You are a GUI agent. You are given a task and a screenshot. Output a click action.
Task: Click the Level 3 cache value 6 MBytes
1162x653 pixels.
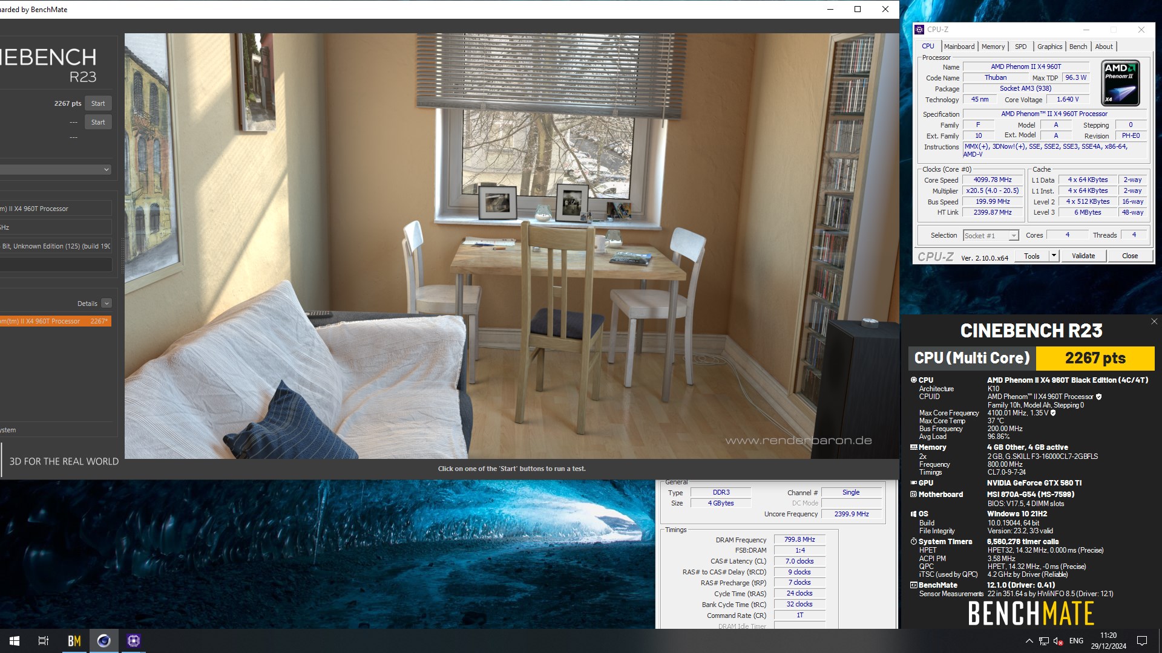(x=1088, y=213)
